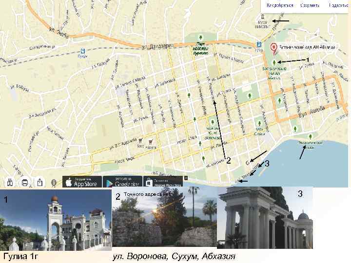The width and height of the screenshot is (351, 263).
Task: Click the round info marker icon
Action: point(54,183)
